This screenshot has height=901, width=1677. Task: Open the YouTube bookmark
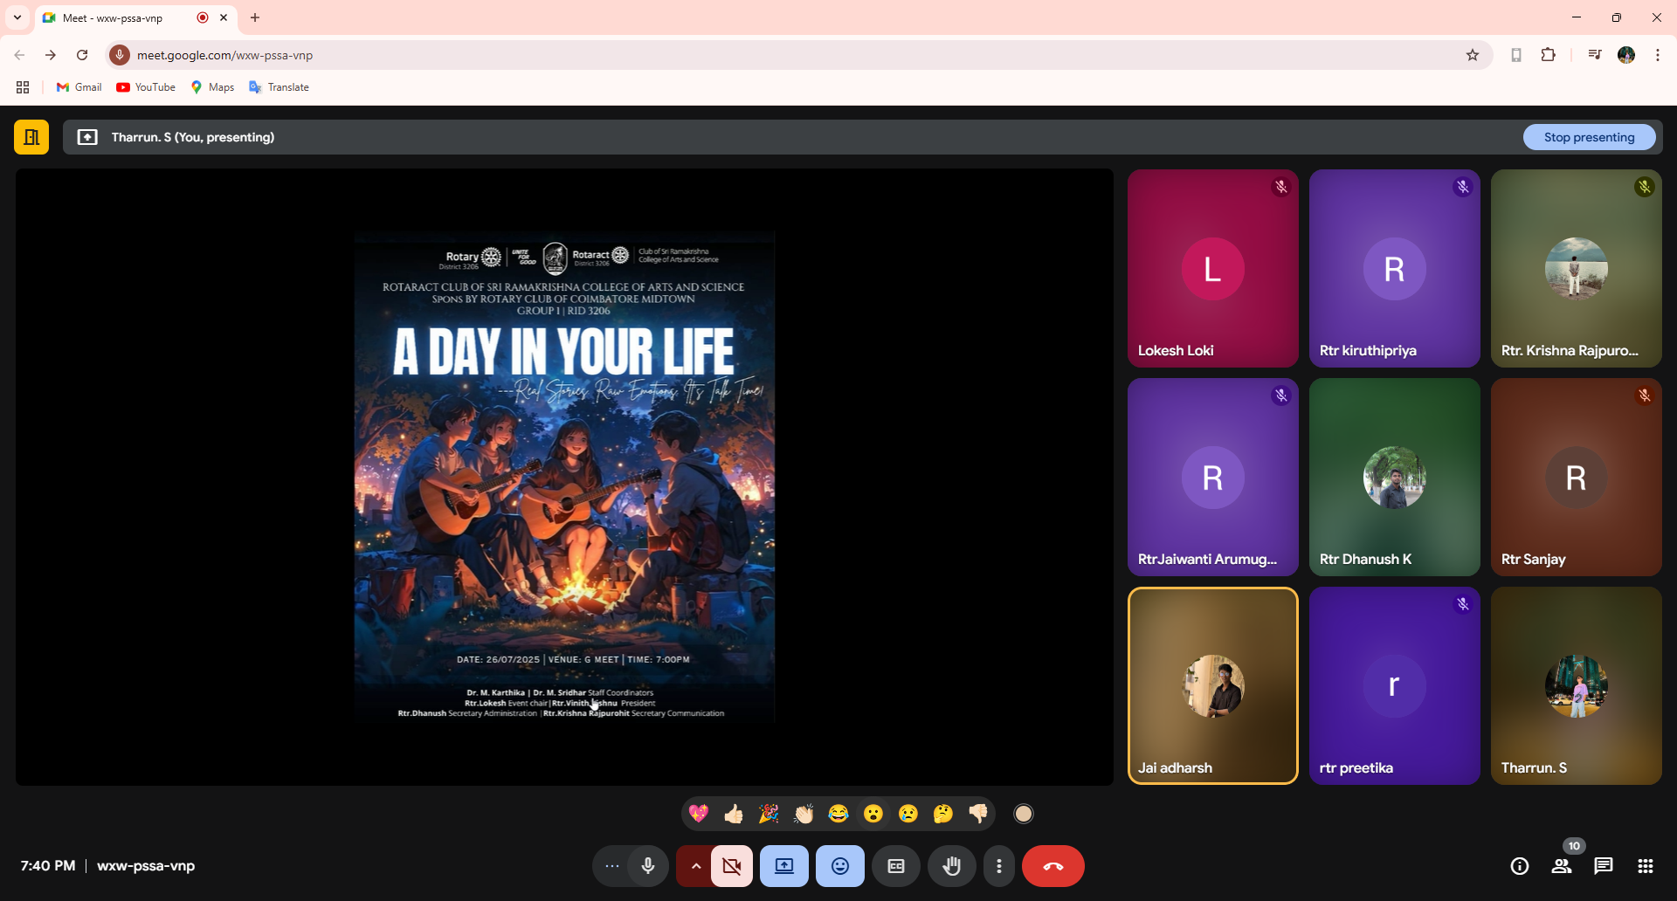click(x=146, y=87)
